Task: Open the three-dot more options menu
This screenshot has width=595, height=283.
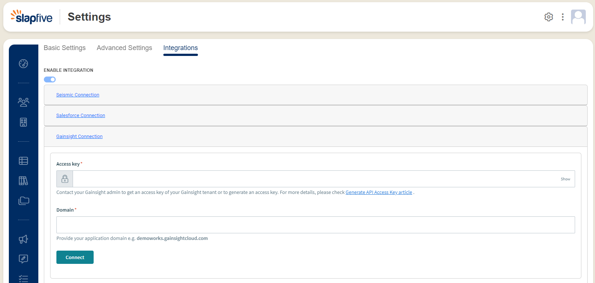Action: [563, 17]
